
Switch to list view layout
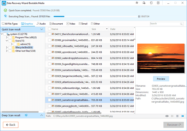pos(178,116)
